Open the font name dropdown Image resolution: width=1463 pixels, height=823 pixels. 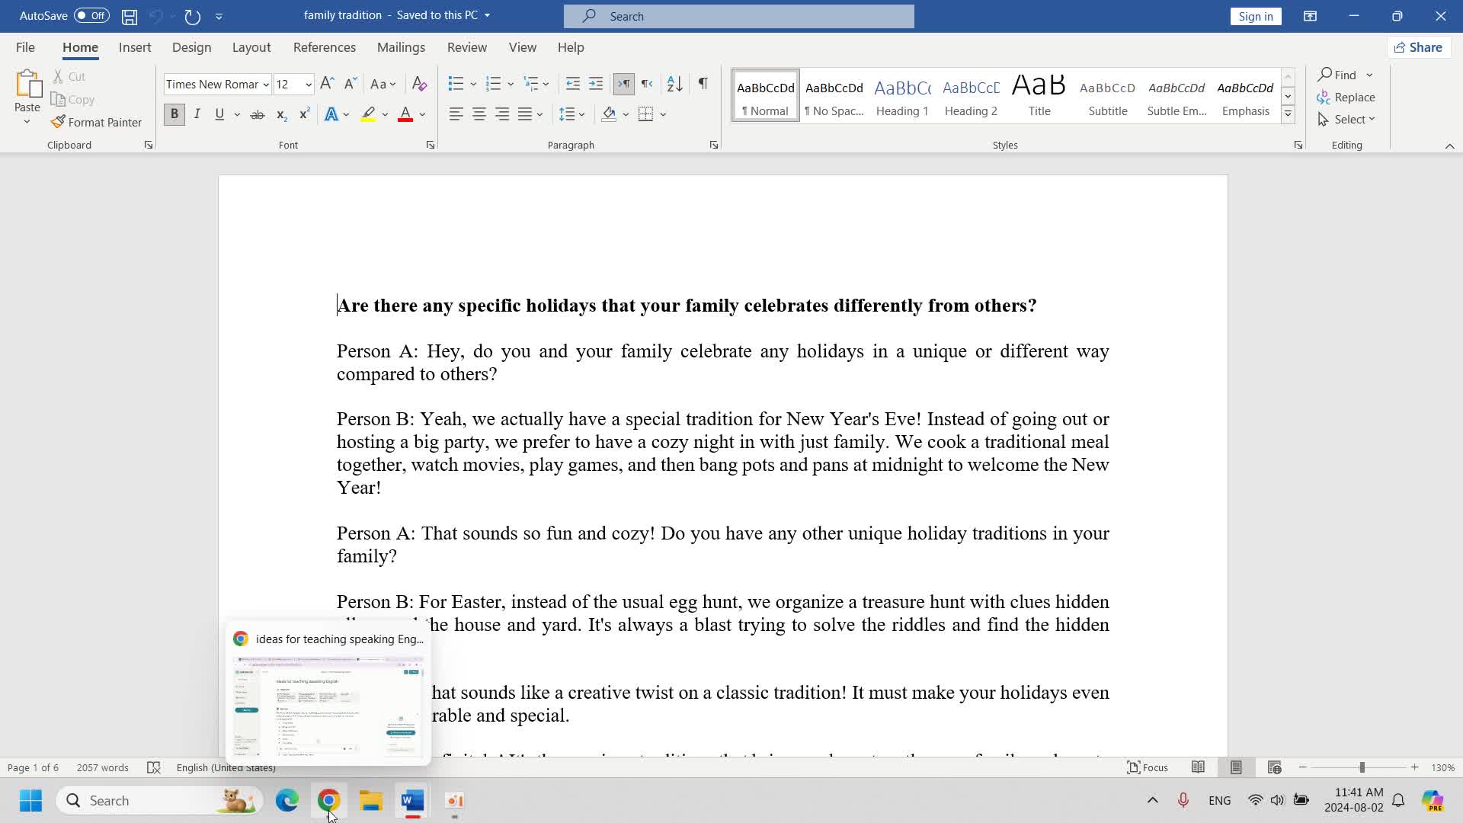[x=266, y=85]
